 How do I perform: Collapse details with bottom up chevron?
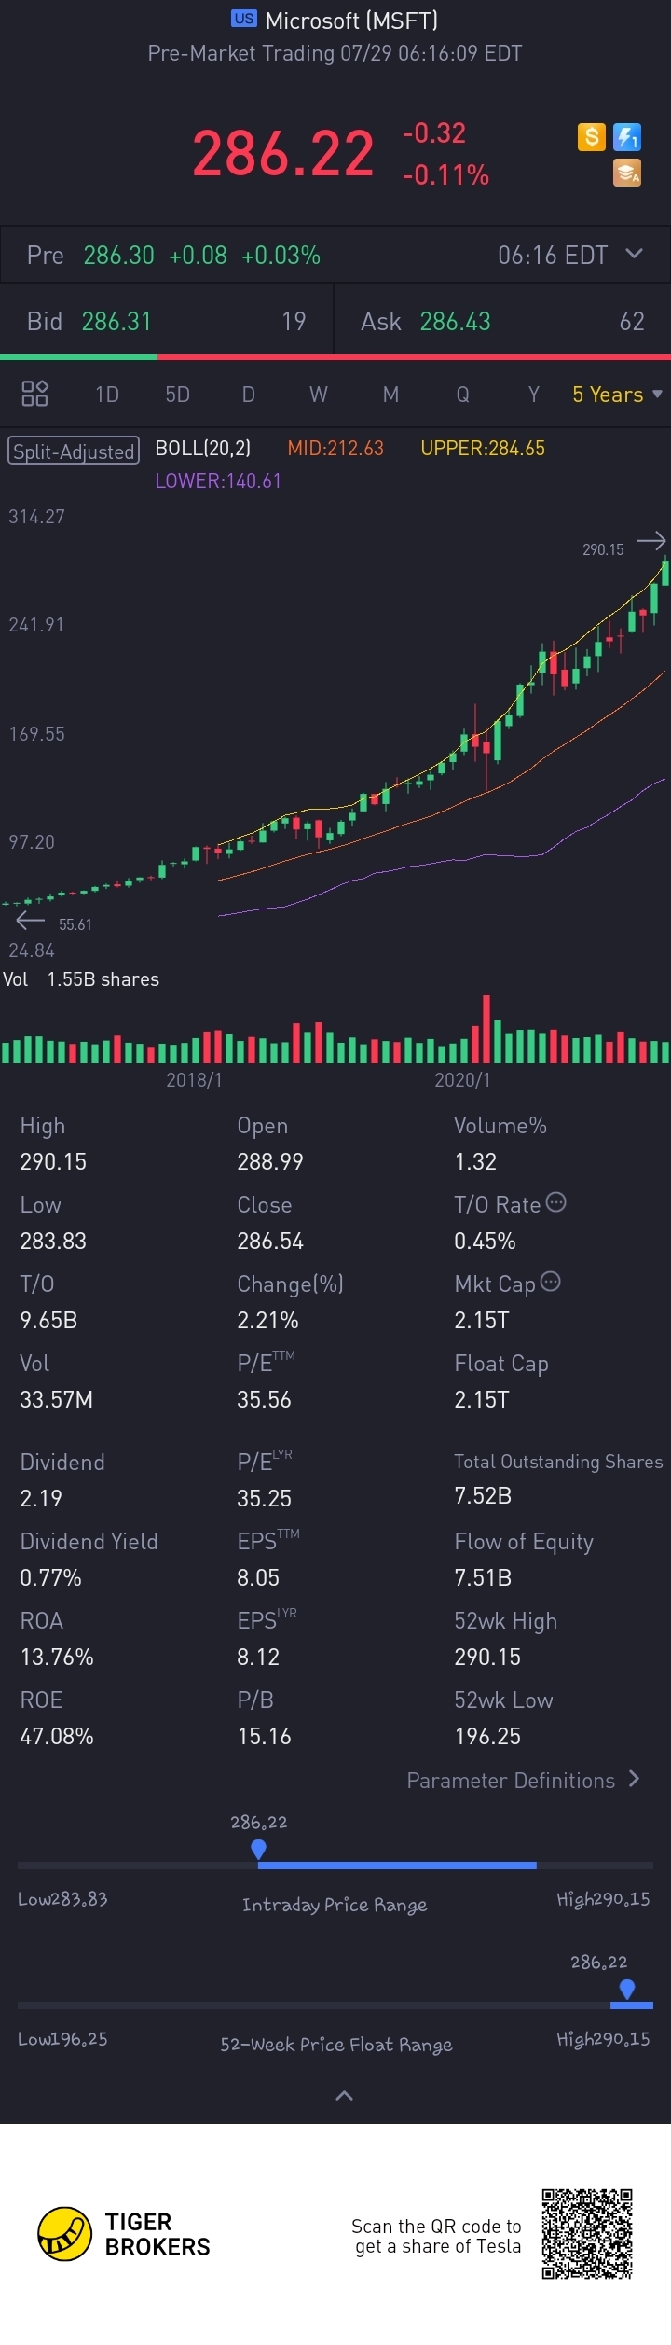tap(344, 2096)
